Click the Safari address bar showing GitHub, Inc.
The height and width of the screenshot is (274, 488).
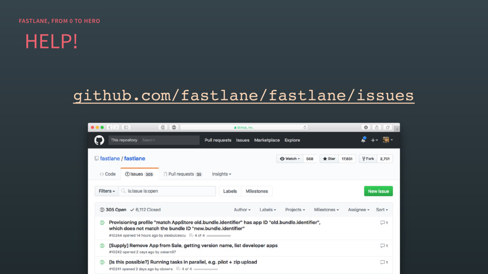point(244,127)
